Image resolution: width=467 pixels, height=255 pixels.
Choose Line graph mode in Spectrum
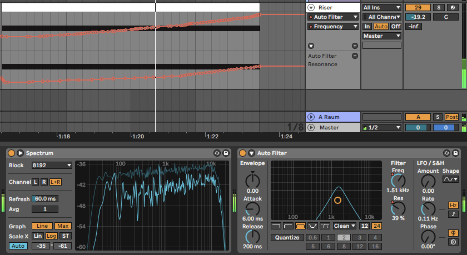point(42,226)
